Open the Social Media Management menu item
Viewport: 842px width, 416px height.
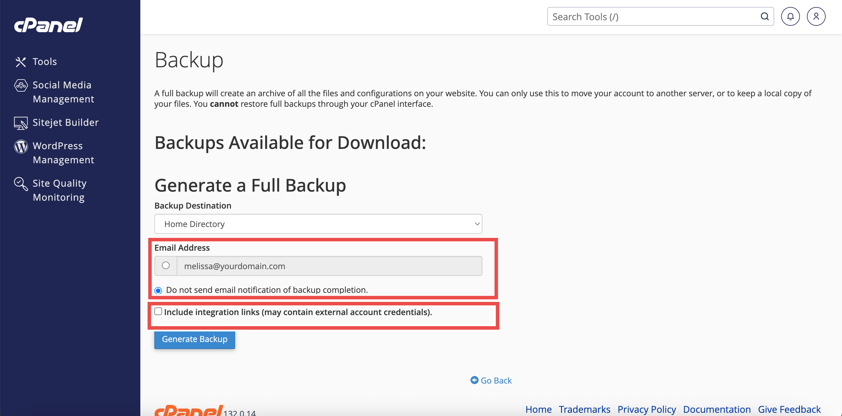click(63, 92)
